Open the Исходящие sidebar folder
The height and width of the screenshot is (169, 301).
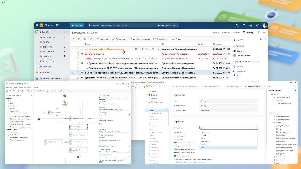point(45,66)
